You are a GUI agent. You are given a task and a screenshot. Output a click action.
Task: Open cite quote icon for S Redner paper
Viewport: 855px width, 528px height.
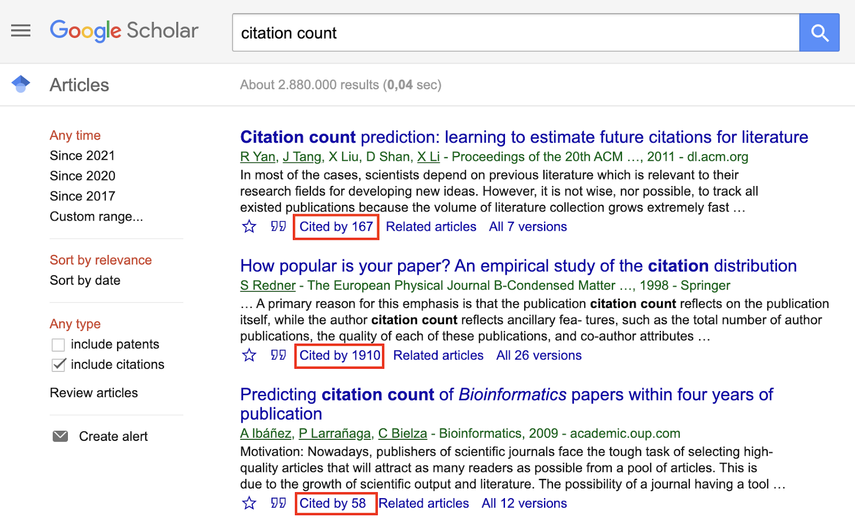pyautogui.click(x=278, y=355)
